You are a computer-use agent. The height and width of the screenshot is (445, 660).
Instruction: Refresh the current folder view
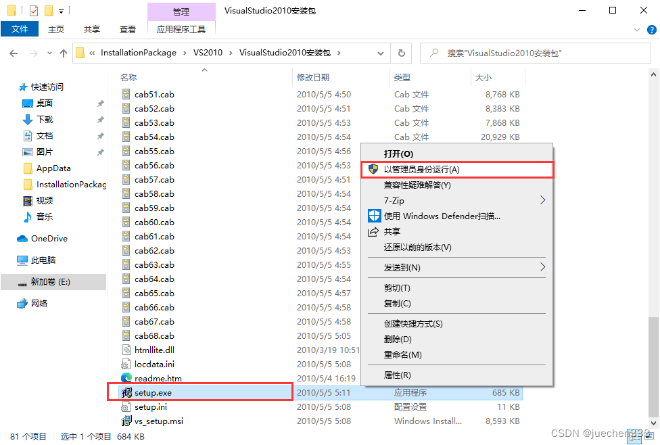coord(401,53)
